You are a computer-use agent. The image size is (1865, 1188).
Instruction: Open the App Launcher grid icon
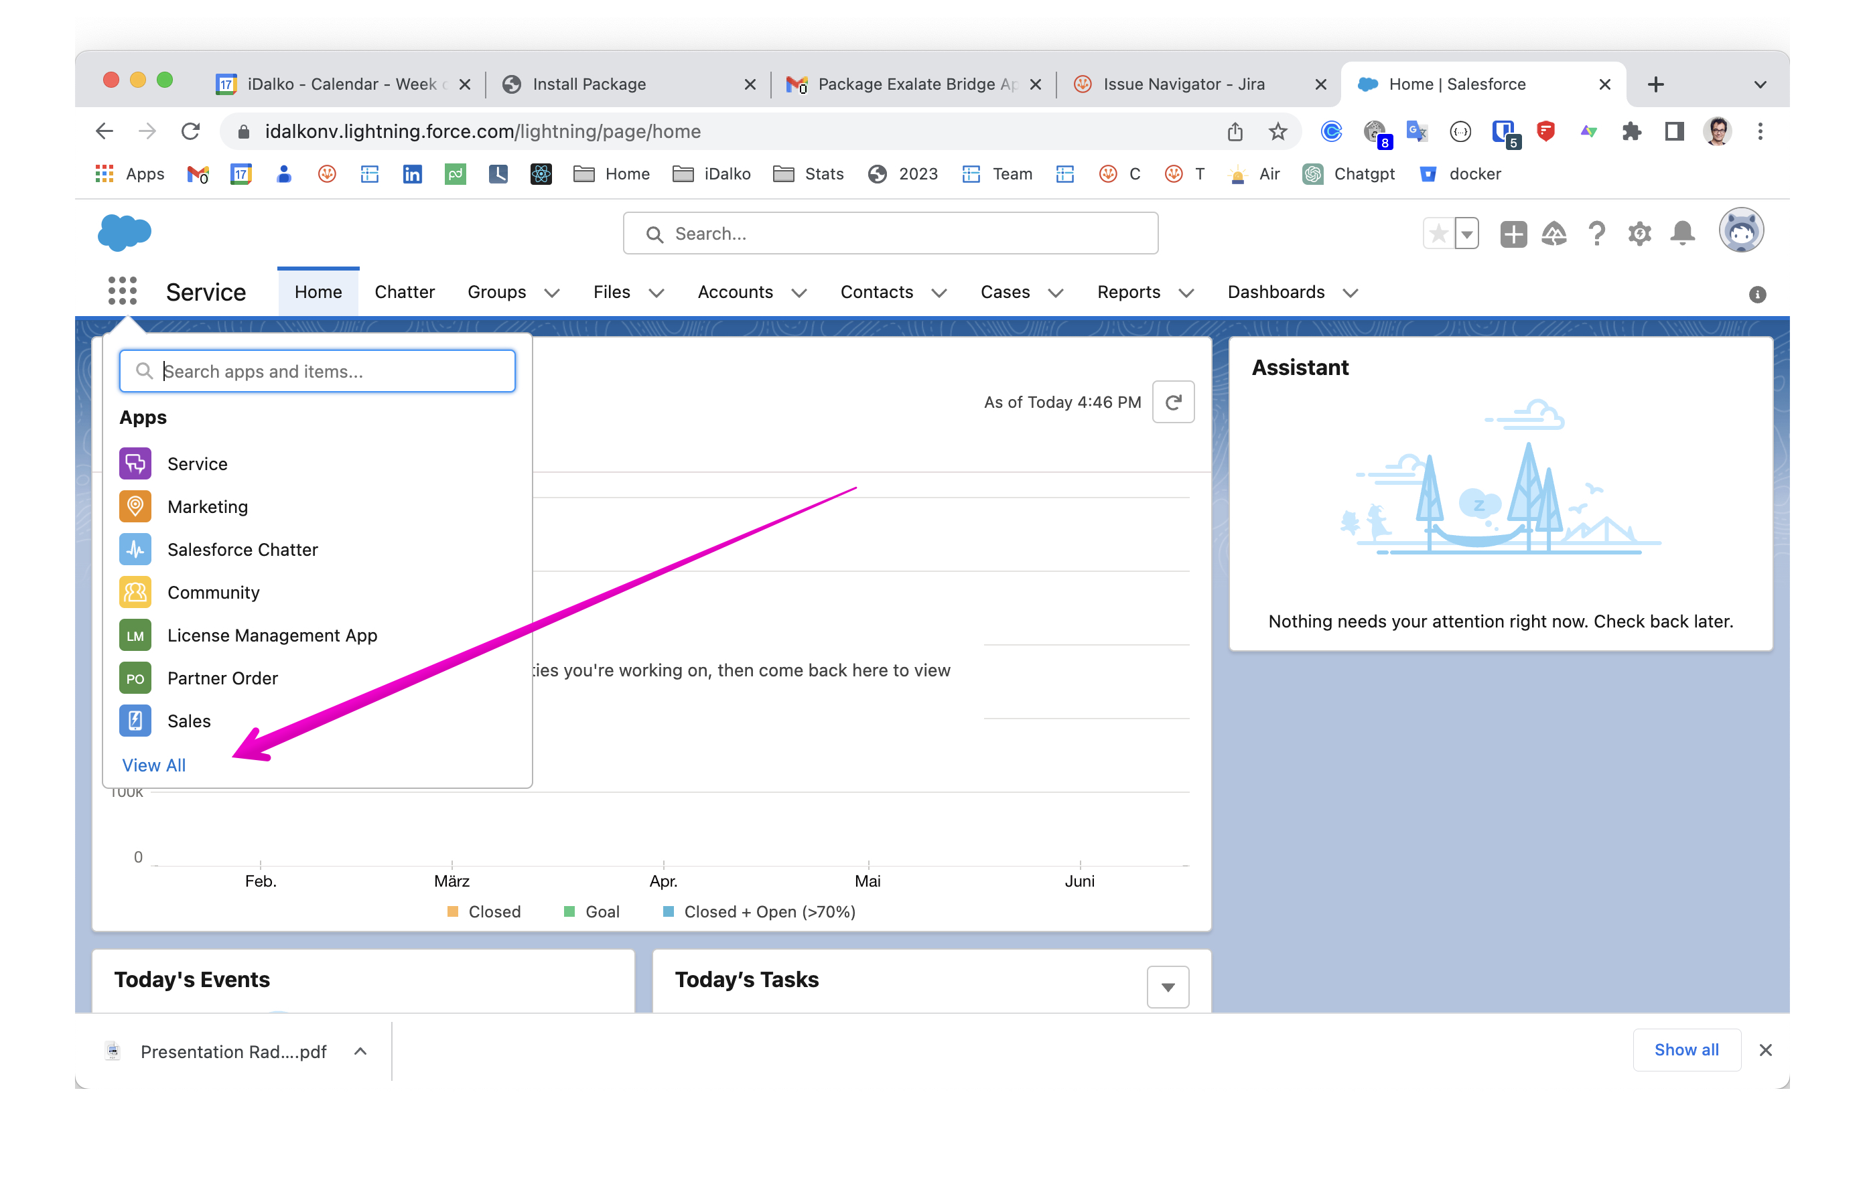[123, 292]
